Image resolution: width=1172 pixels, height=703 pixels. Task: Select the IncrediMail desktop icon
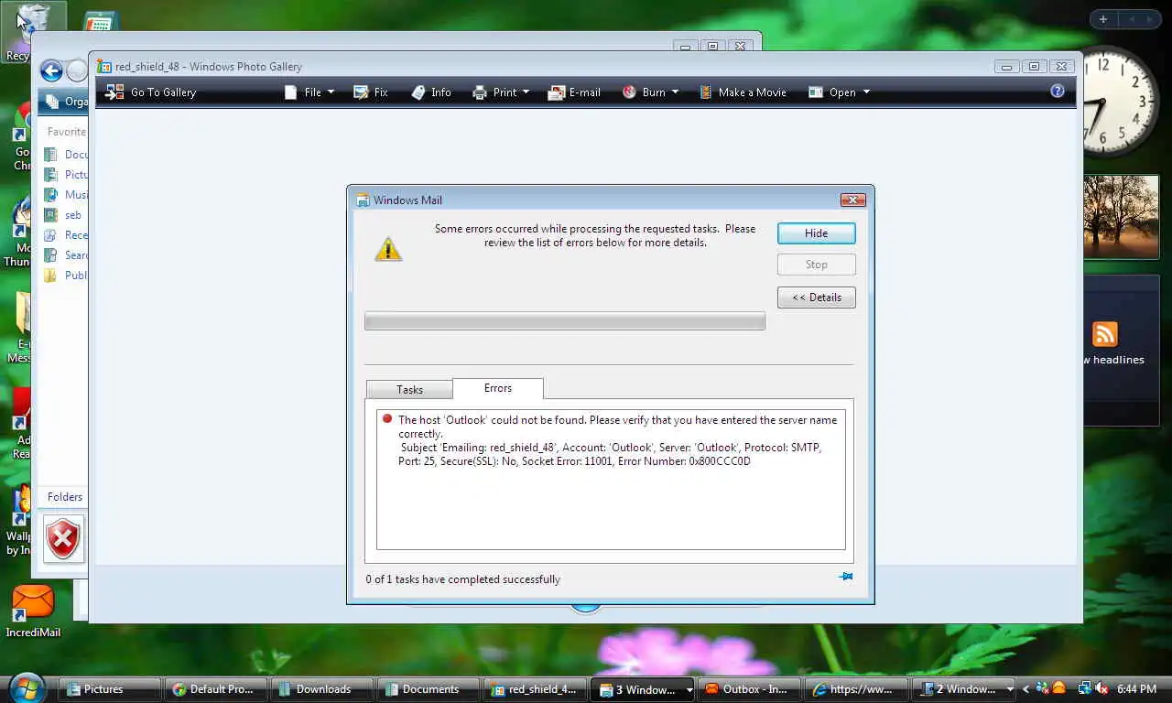[x=33, y=611]
